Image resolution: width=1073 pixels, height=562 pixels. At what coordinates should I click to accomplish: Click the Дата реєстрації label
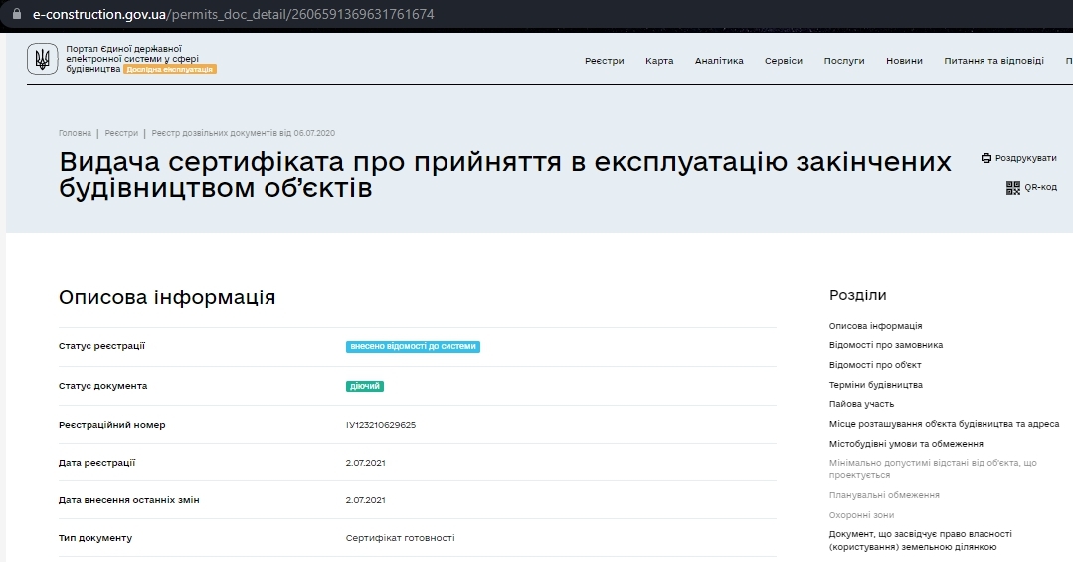pyautogui.click(x=97, y=463)
